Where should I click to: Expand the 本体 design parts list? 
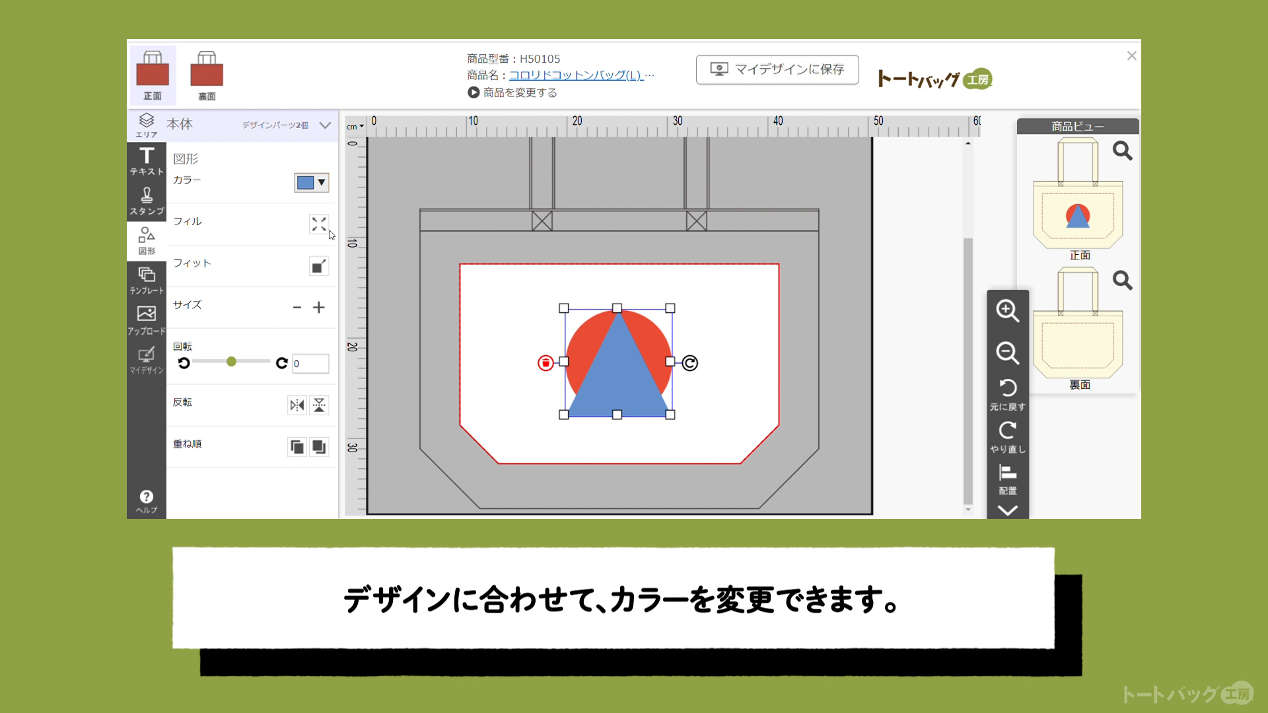point(325,125)
